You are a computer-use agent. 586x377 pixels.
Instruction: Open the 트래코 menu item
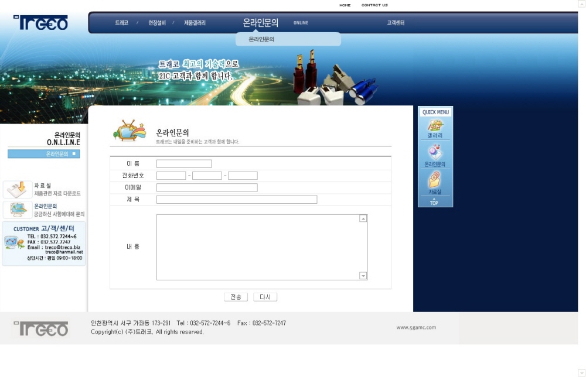coord(121,23)
